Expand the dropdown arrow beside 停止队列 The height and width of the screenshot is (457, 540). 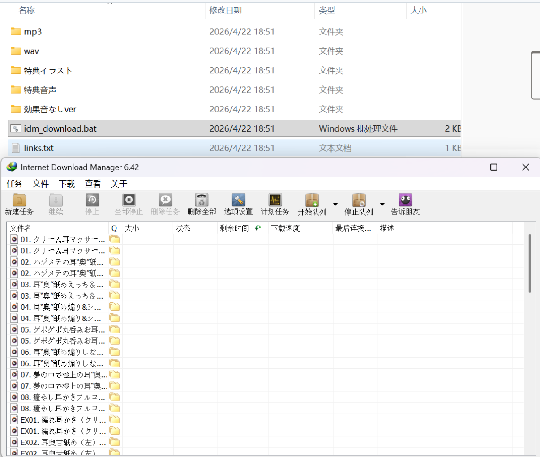tap(382, 204)
